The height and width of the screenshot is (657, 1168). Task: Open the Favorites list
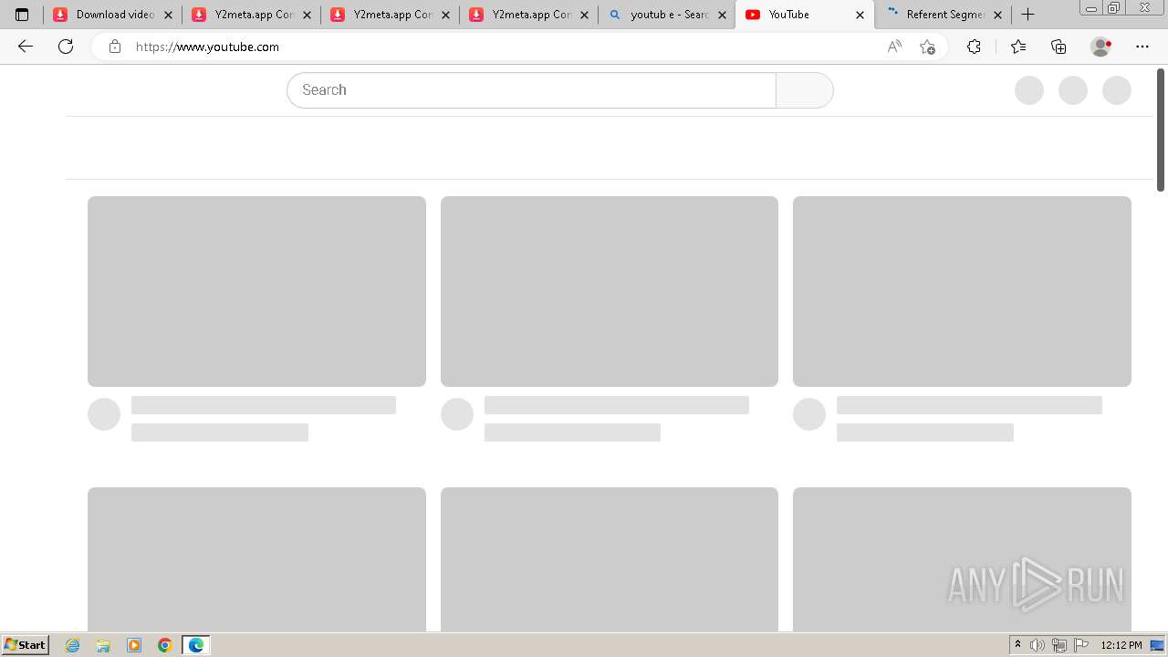1018,47
